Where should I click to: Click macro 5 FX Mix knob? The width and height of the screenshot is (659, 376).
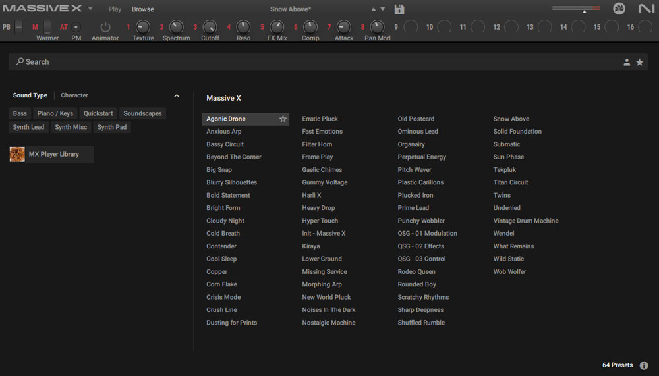coord(277,27)
